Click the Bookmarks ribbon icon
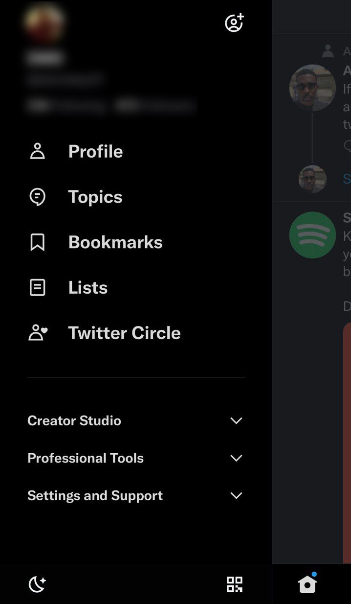Viewport: 351px width, 604px height. click(x=37, y=242)
